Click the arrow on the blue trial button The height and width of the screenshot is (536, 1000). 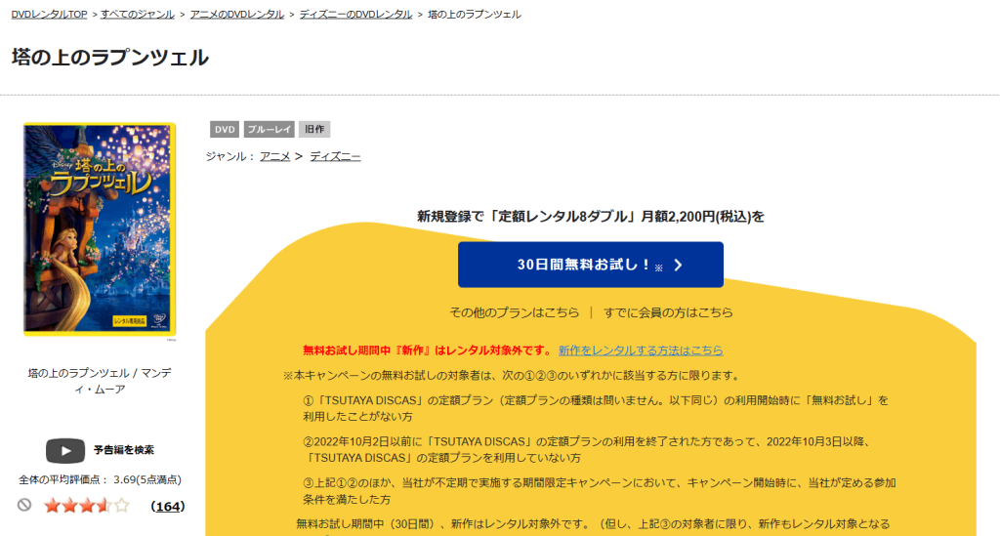[x=678, y=266]
